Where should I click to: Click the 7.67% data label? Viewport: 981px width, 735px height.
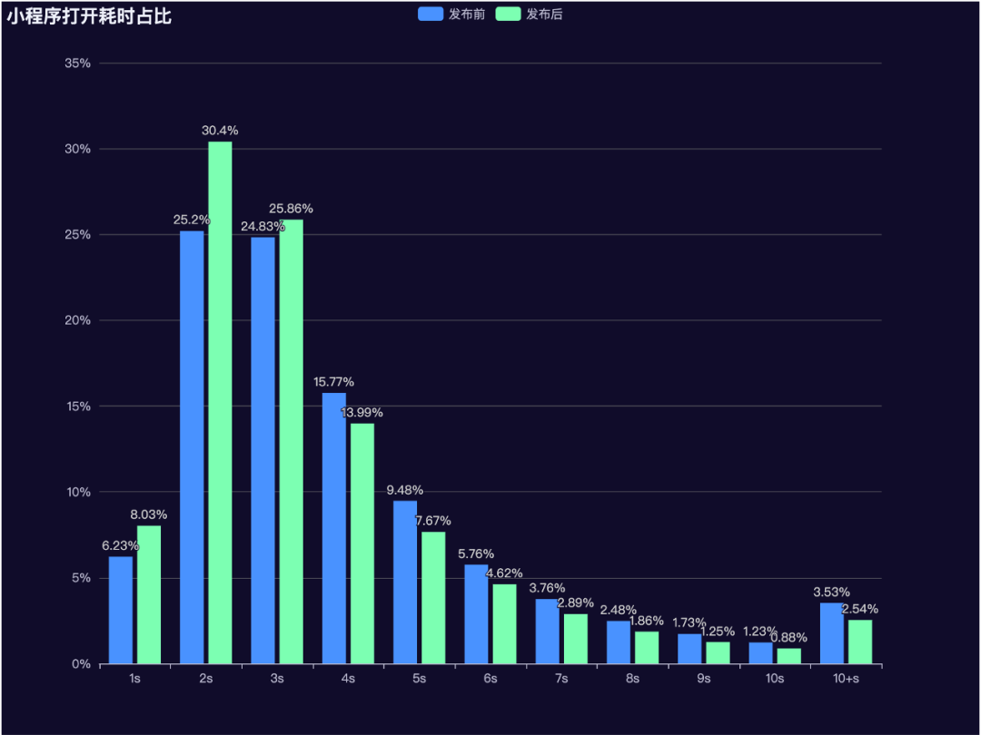tap(433, 521)
